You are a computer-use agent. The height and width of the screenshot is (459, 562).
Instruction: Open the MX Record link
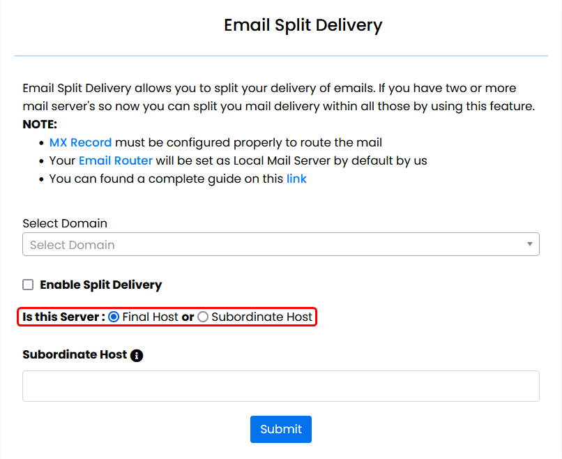(80, 142)
